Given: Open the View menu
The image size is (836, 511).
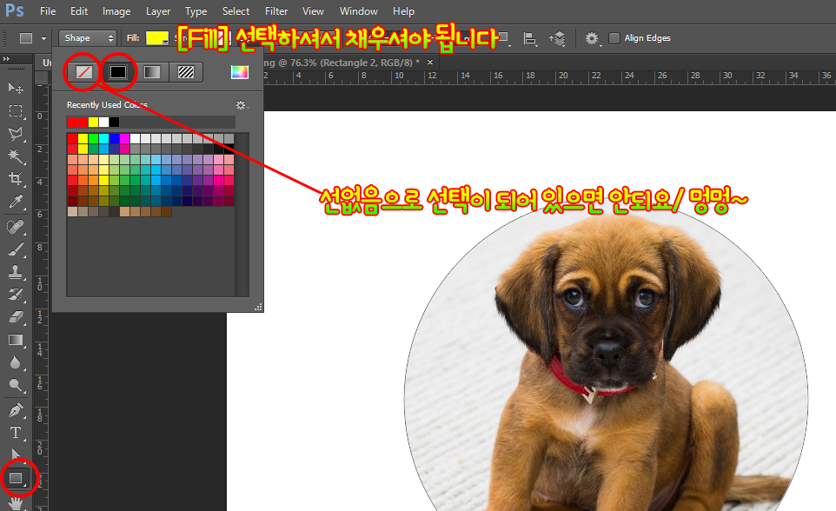Looking at the screenshot, I should point(313,11).
